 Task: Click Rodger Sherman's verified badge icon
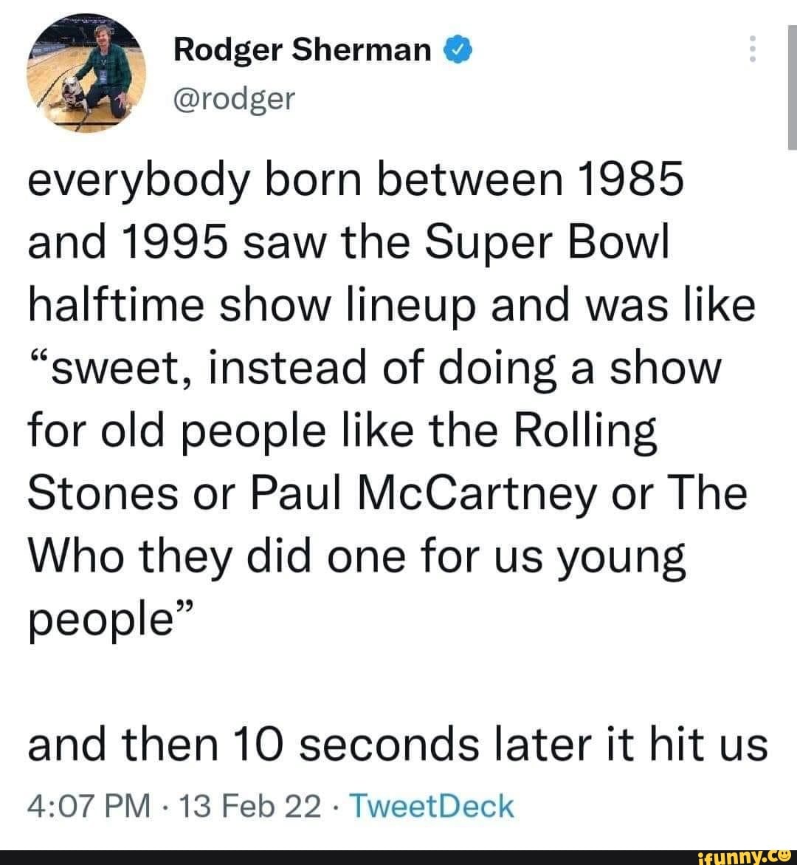point(459,49)
